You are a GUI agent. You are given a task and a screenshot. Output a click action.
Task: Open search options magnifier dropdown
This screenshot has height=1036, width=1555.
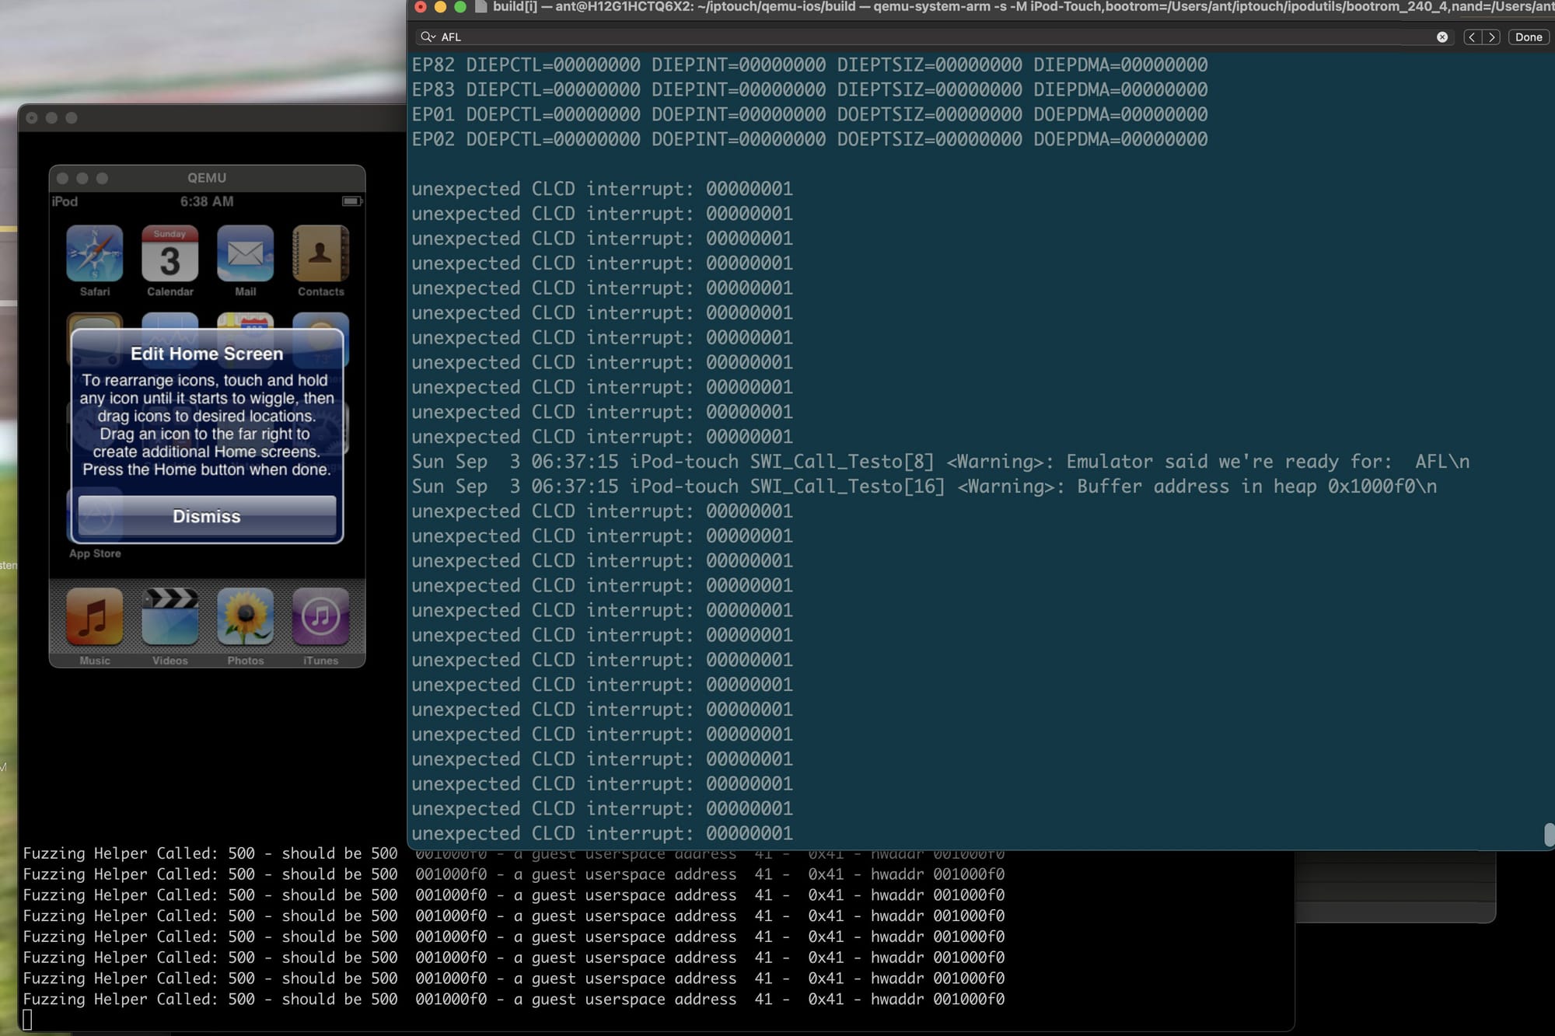click(428, 37)
